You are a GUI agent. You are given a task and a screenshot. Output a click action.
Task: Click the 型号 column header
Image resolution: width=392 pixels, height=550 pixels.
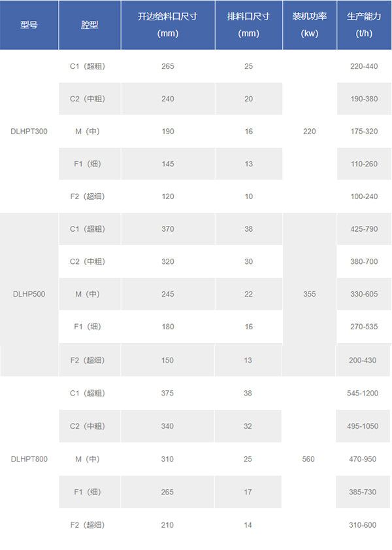(29, 25)
